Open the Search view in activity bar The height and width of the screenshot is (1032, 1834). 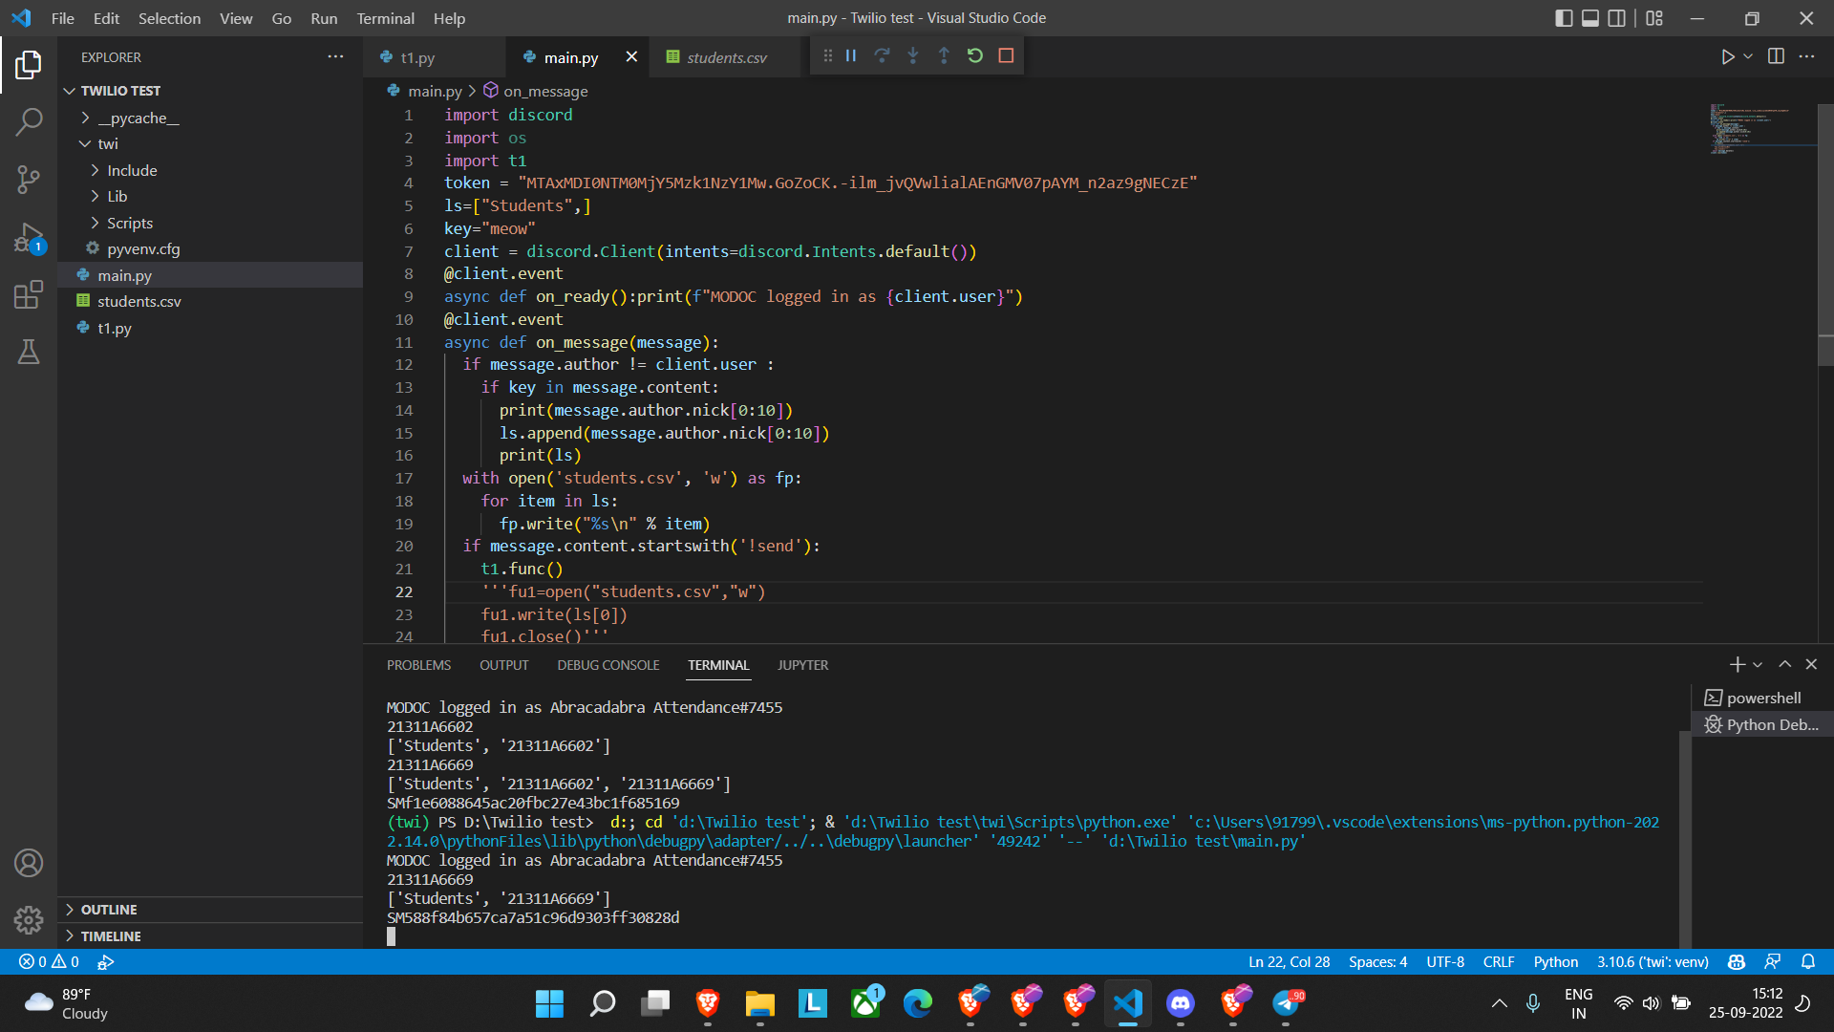29,122
